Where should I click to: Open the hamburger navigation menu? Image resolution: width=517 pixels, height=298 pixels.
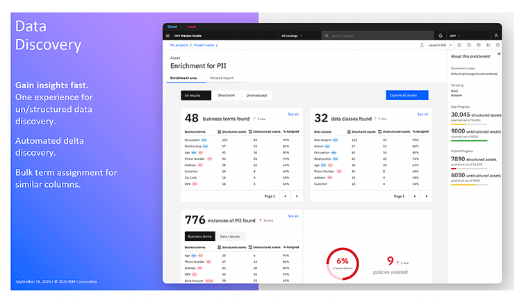pyautogui.click(x=167, y=35)
